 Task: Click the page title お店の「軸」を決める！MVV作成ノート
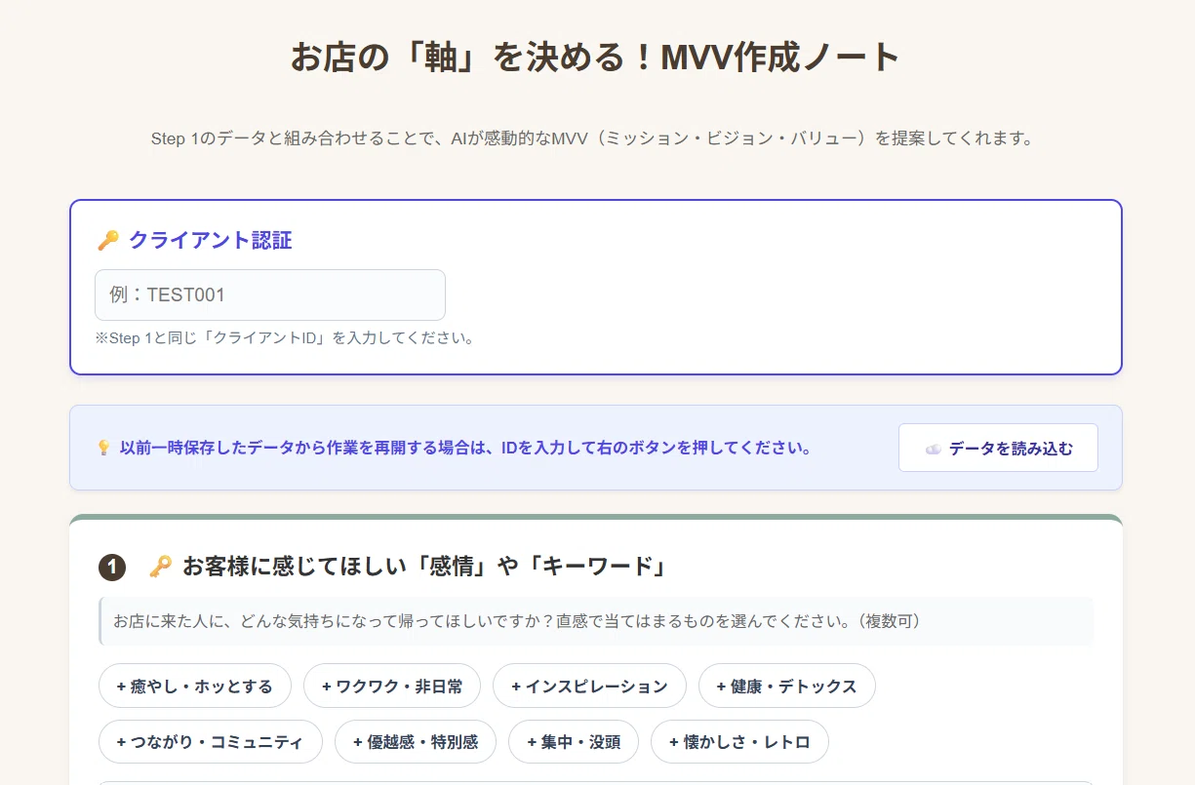(x=596, y=57)
